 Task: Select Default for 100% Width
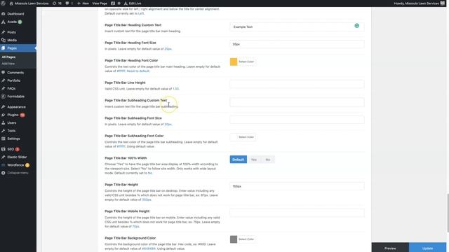click(x=239, y=160)
